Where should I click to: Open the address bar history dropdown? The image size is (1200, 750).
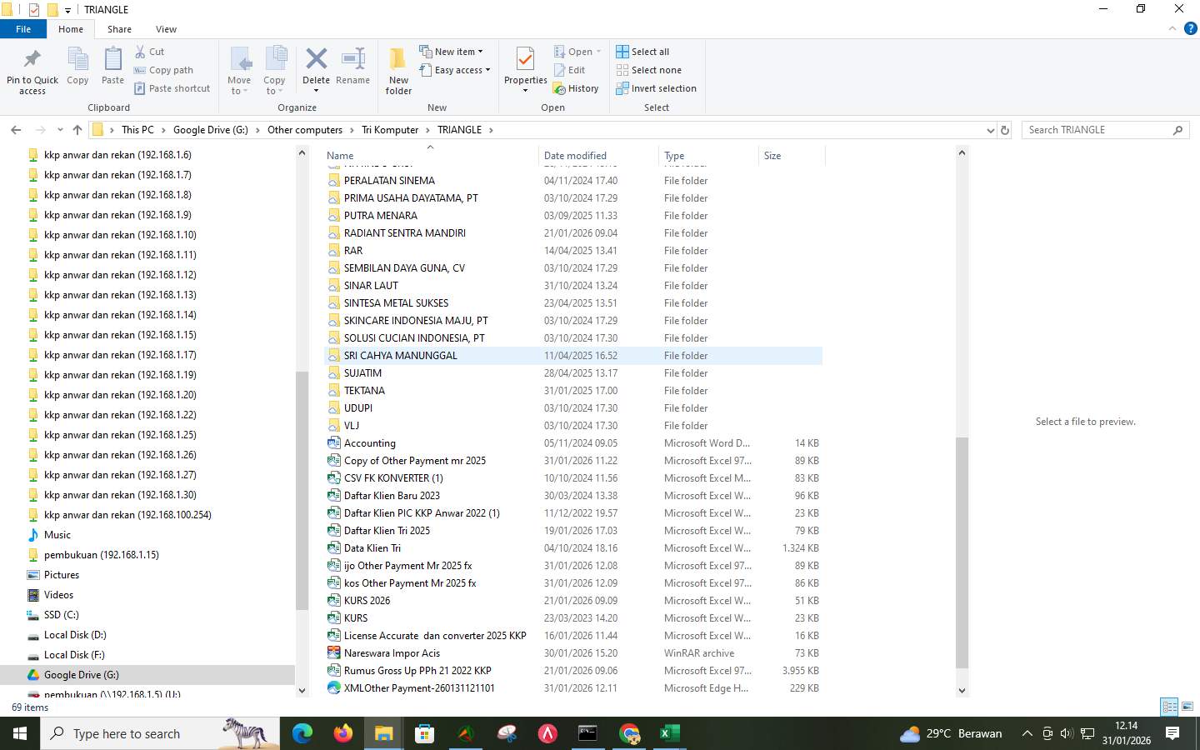tap(990, 130)
